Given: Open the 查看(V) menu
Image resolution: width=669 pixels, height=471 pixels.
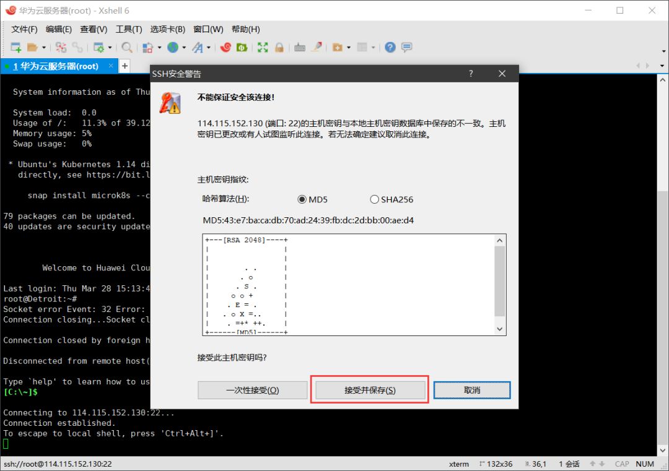Looking at the screenshot, I should click(94, 29).
